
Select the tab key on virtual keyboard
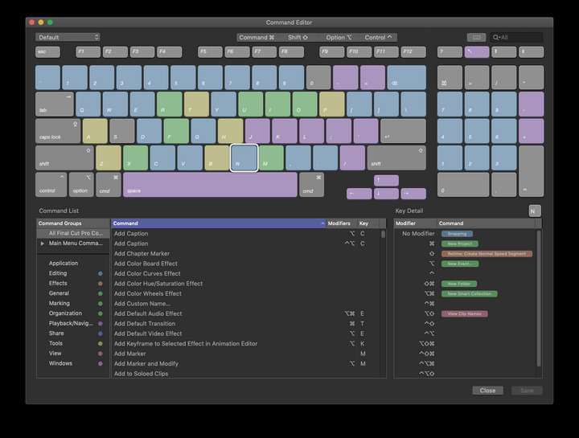tap(55, 104)
